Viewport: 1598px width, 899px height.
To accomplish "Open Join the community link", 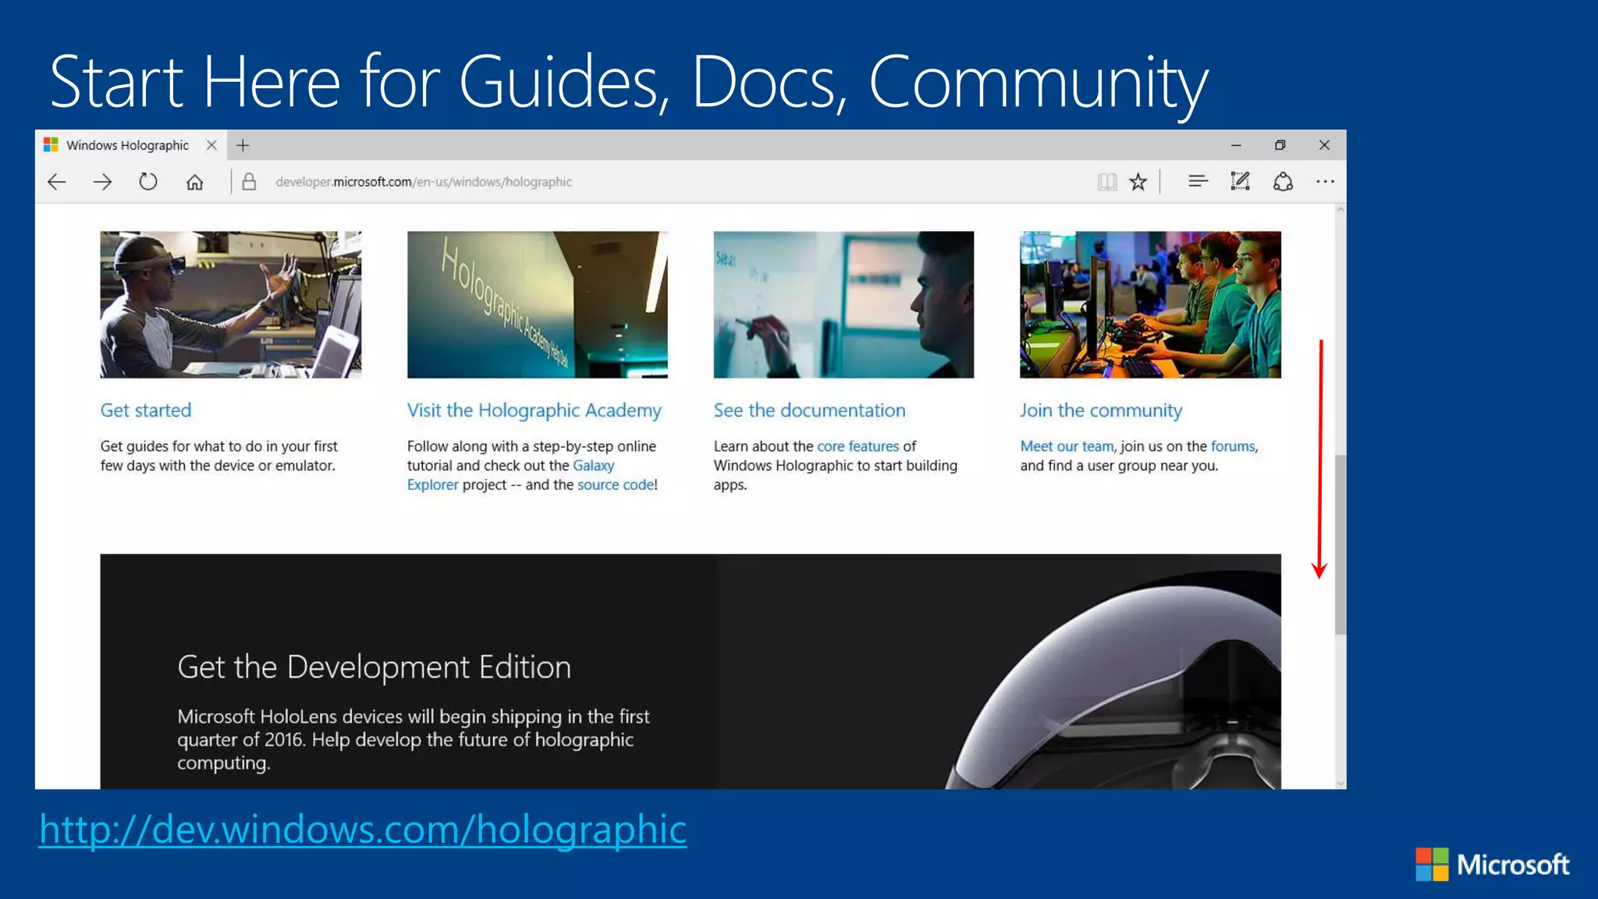I will [x=1101, y=410].
